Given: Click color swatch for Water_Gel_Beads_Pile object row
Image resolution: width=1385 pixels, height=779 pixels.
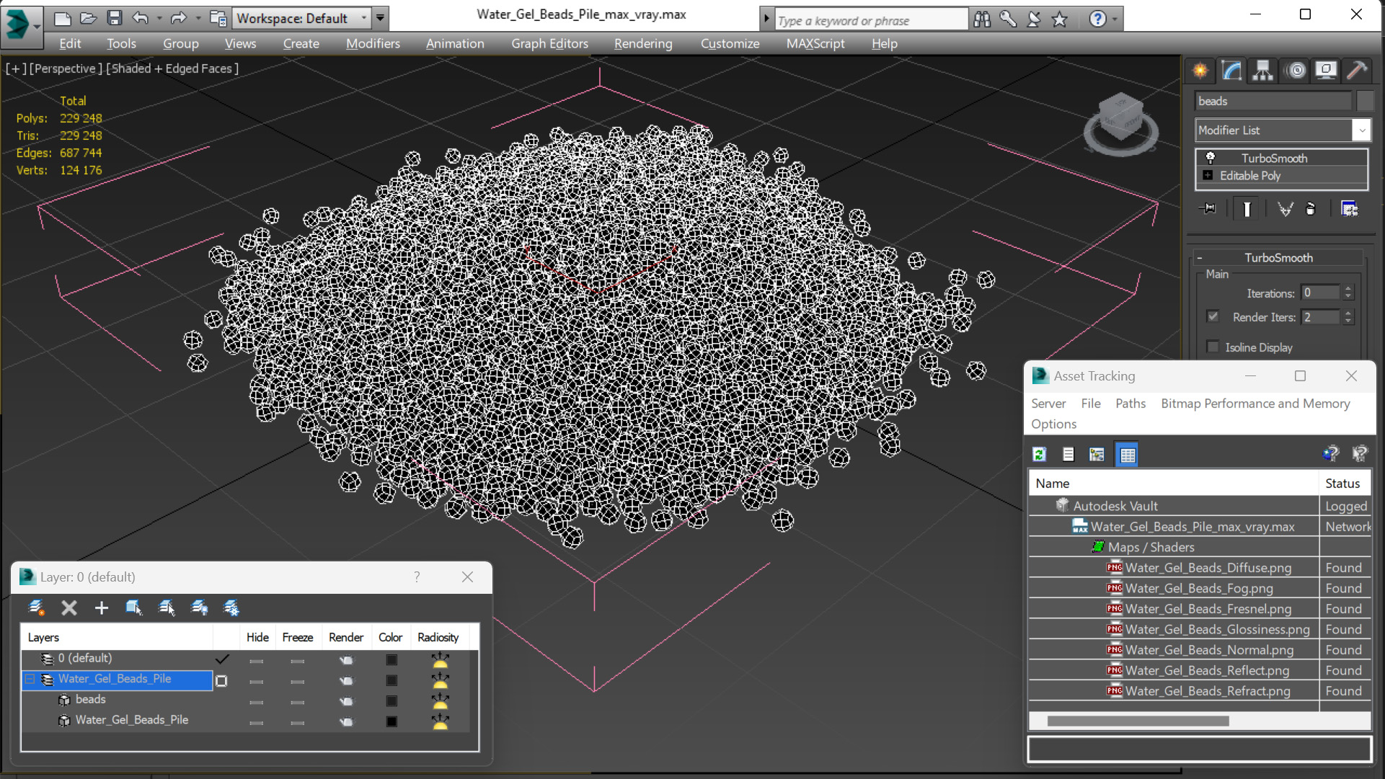Looking at the screenshot, I should (391, 721).
